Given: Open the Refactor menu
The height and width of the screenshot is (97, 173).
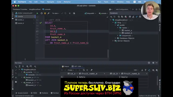Looking at the screenshot, I should coord(67,2).
